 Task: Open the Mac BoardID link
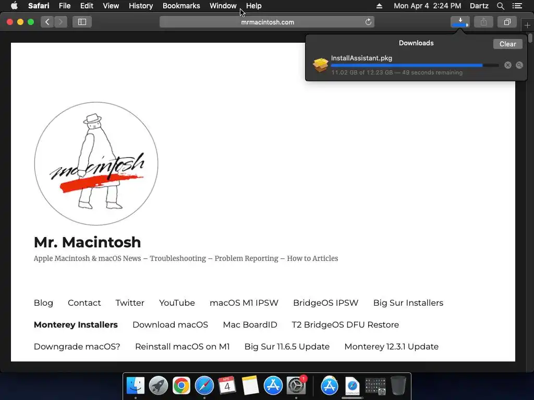[x=250, y=324]
